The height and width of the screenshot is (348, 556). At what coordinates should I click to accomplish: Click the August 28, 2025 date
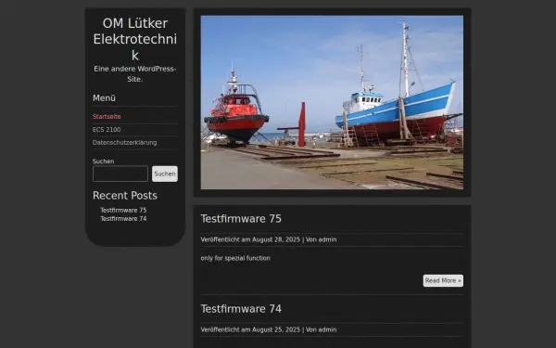276,239
